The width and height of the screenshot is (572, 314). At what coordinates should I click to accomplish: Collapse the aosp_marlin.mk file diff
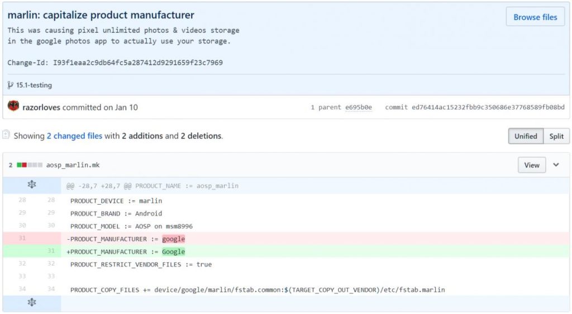click(x=556, y=165)
